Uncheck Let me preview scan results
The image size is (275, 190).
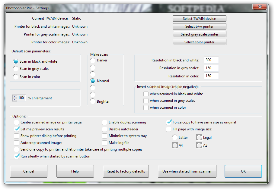click(x=17, y=129)
